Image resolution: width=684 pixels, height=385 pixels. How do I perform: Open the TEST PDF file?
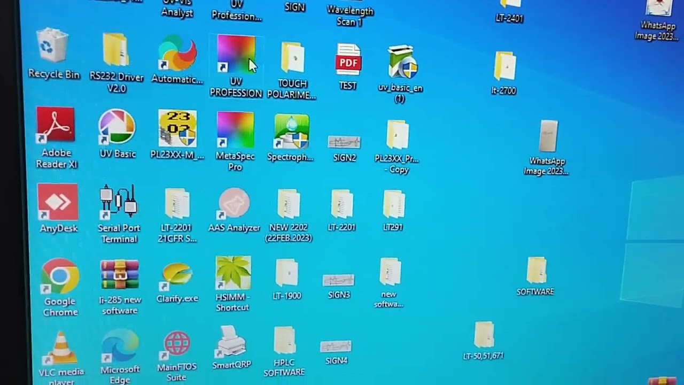(x=348, y=59)
